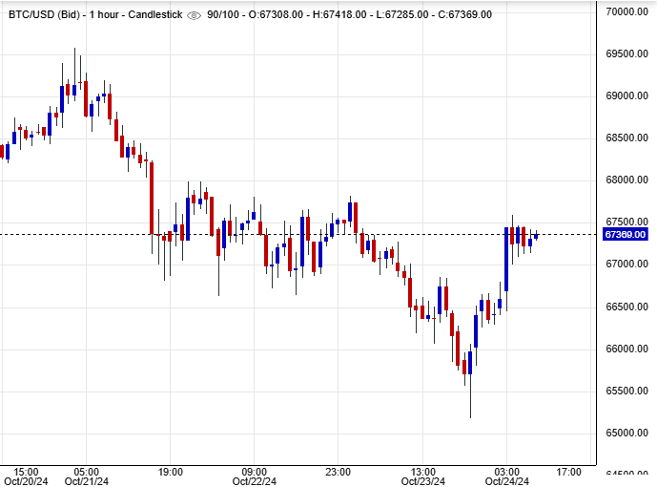The height and width of the screenshot is (487, 657).
Task: Select the highlighted current price label 67369.00
Action: pyautogui.click(x=625, y=235)
